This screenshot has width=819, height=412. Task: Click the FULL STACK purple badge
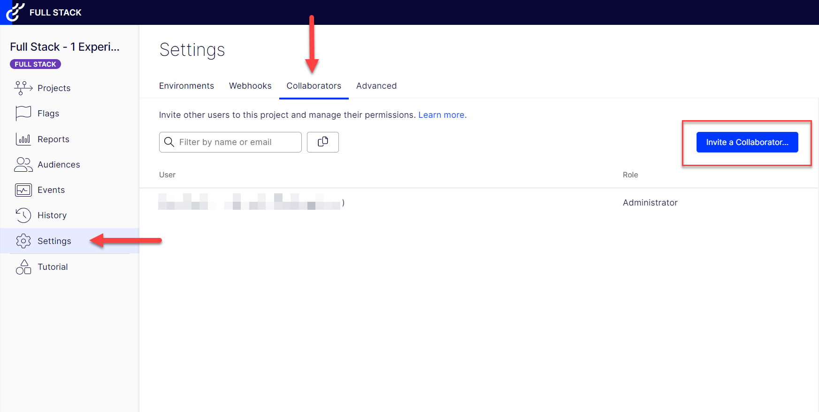coord(35,64)
